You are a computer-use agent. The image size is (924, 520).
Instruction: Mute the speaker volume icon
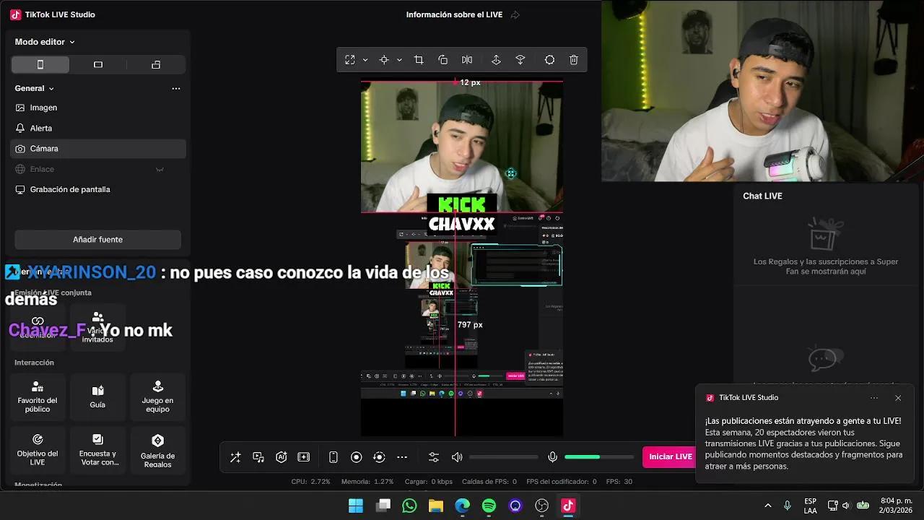coord(458,457)
